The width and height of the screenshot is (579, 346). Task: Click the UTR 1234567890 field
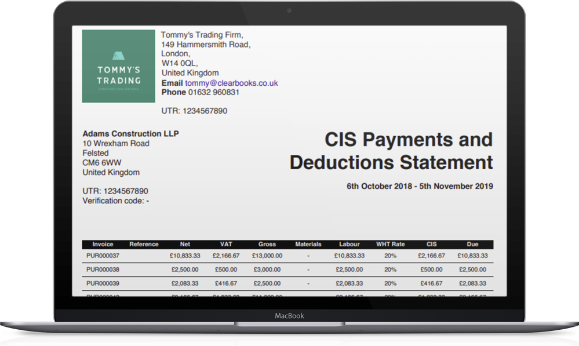115,191
